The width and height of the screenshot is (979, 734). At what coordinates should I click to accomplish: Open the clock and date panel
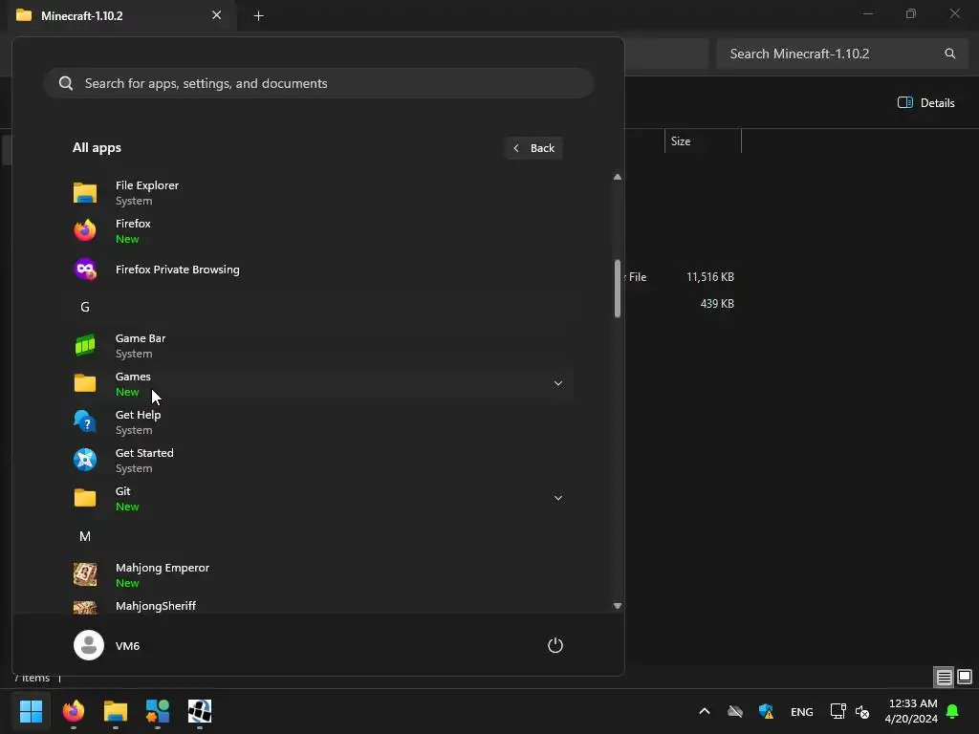pos(911,711)
